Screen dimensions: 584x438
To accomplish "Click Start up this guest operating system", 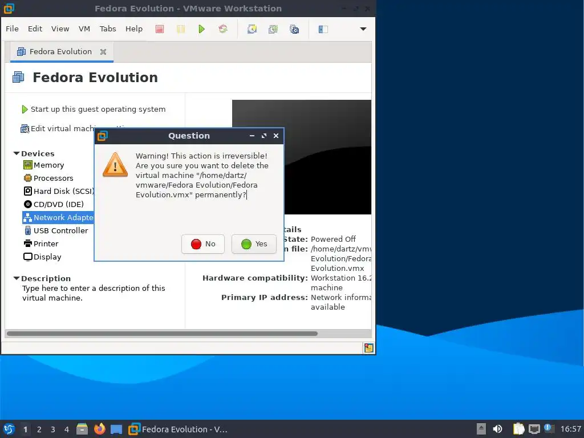I will pyautogui.click(x=94, y=109).
